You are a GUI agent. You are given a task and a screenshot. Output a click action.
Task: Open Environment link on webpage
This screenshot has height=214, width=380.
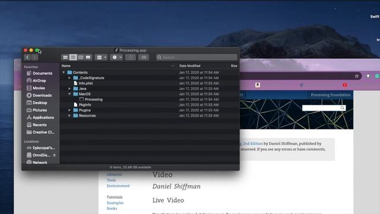tap(118, 185)
